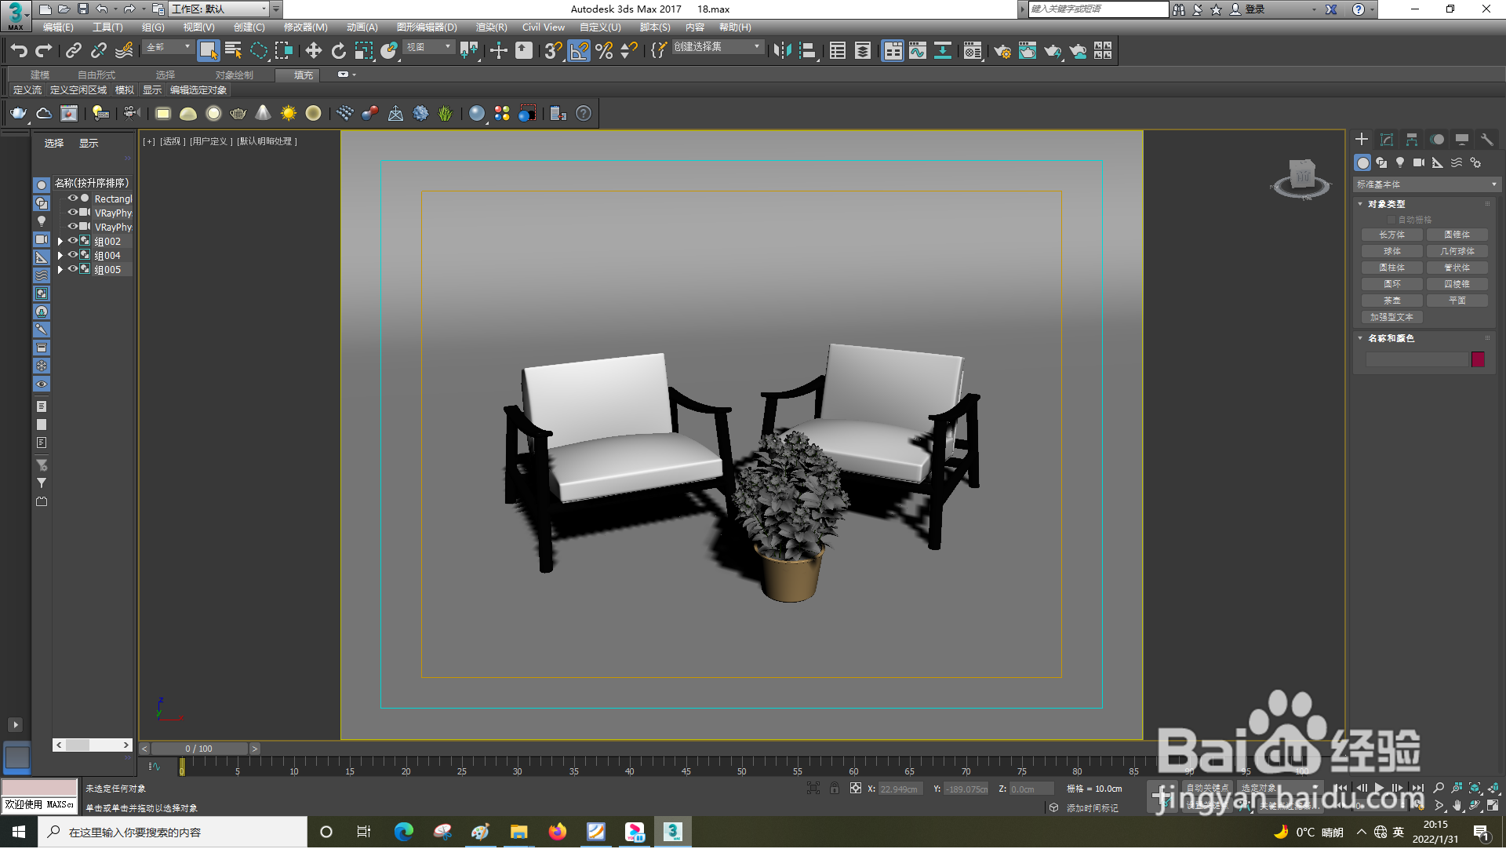The height and width of the screenshot is (849, 1506).
Task: Click the Cameras category icon in Create panel
Action: (1419, 163)
